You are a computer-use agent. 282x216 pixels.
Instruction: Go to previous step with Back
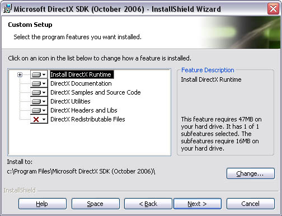pyautogui.click(x=148, y=204)
